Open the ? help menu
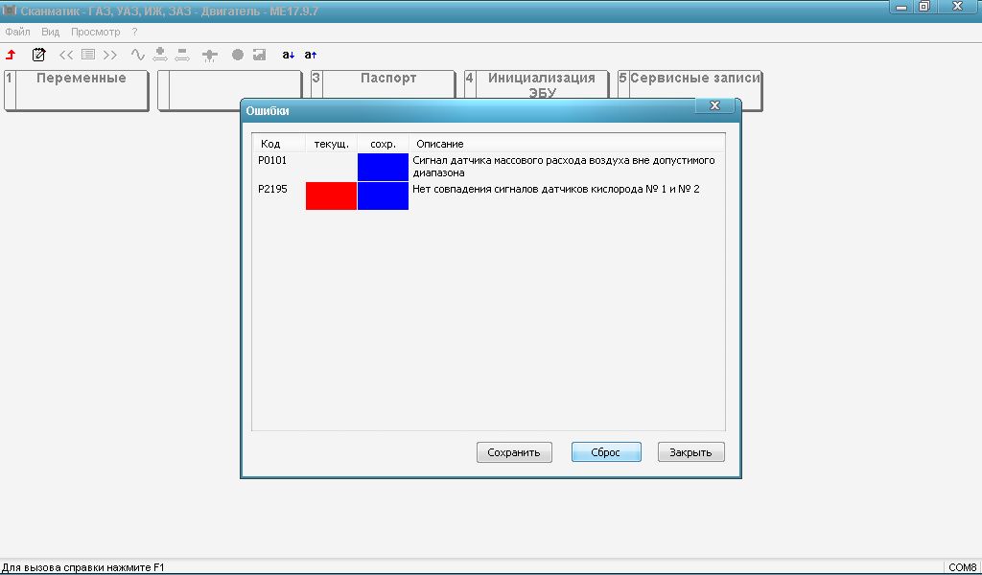 pos(134,32)
